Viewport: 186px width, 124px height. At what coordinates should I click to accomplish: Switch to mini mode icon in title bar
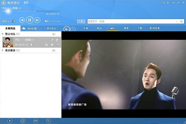pyautogui.click(x=164, y=3)
